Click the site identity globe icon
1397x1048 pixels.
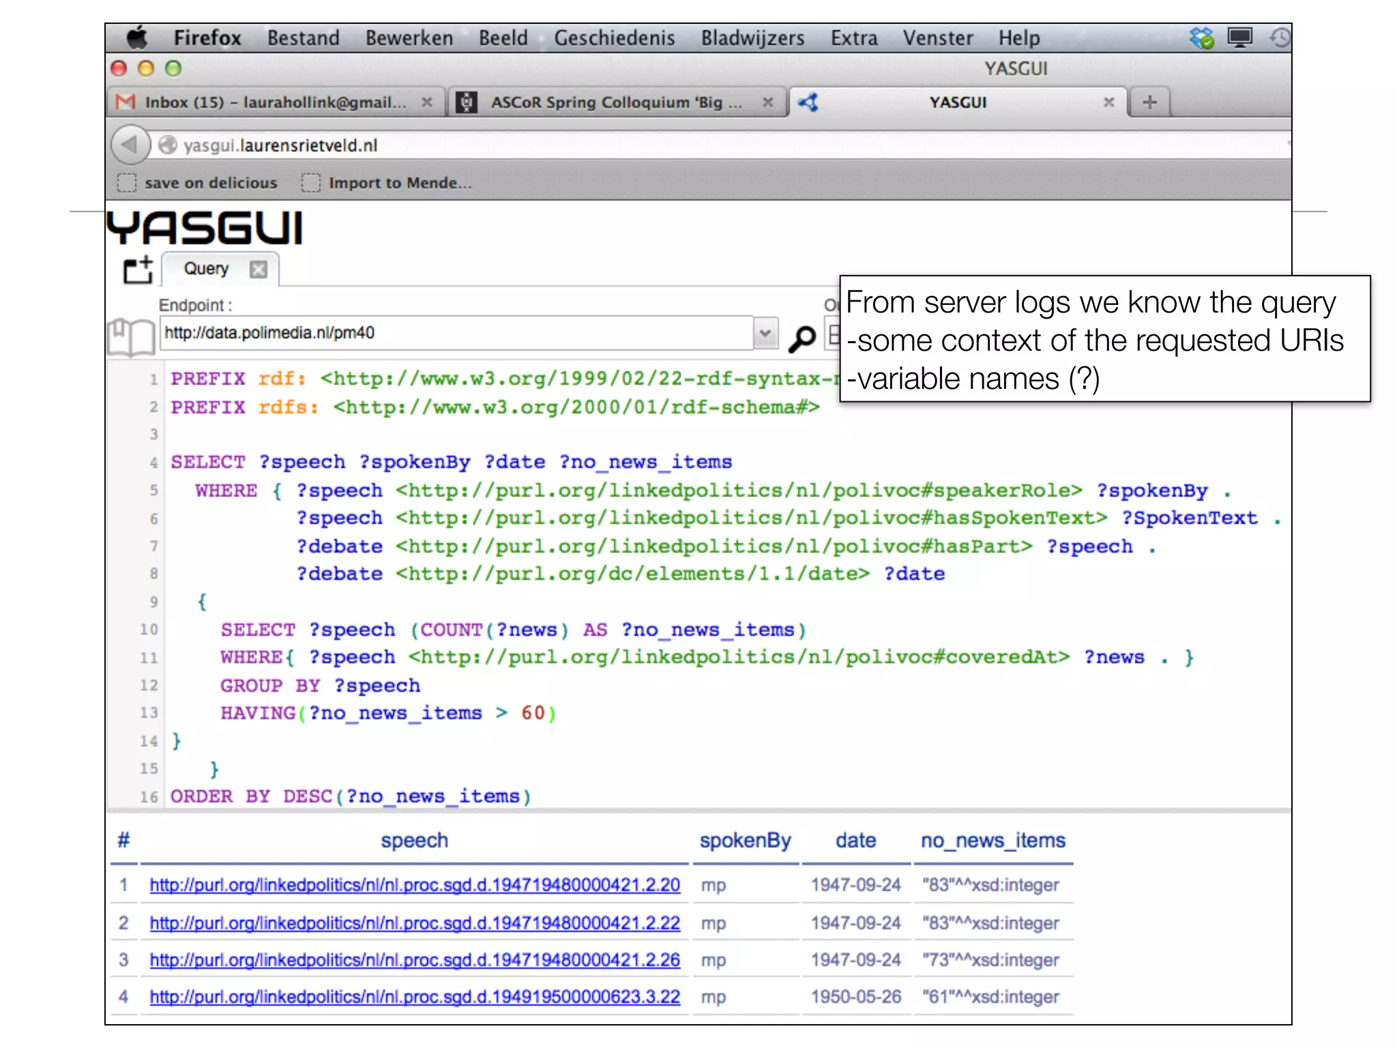coord(167,145)
